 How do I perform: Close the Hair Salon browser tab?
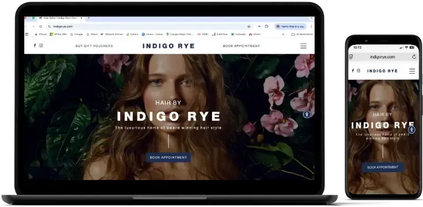tap(81, 18)
